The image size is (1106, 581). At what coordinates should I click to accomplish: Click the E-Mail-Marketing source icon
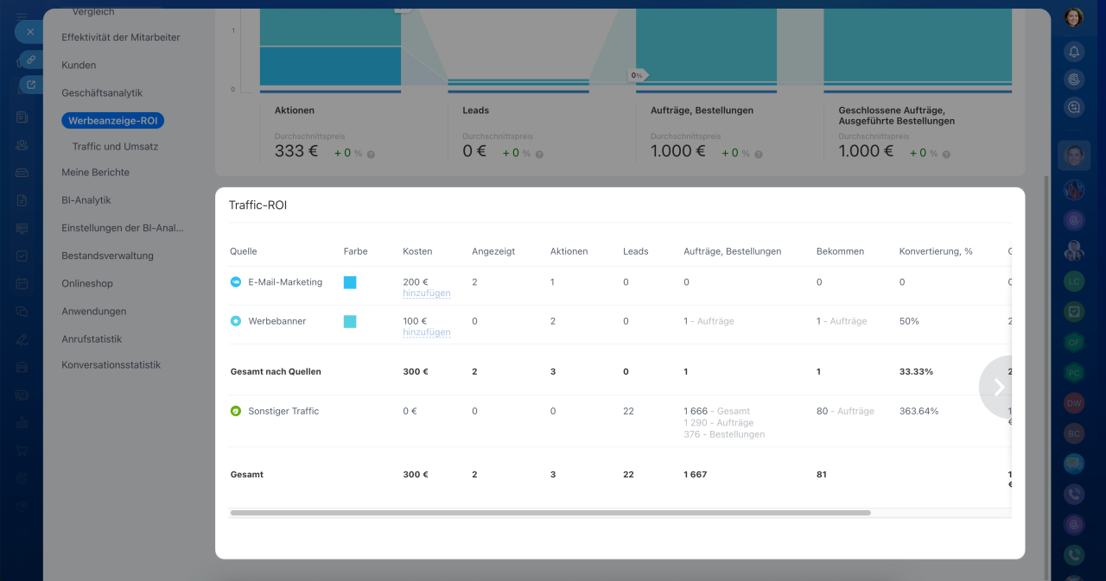(236, 282)
